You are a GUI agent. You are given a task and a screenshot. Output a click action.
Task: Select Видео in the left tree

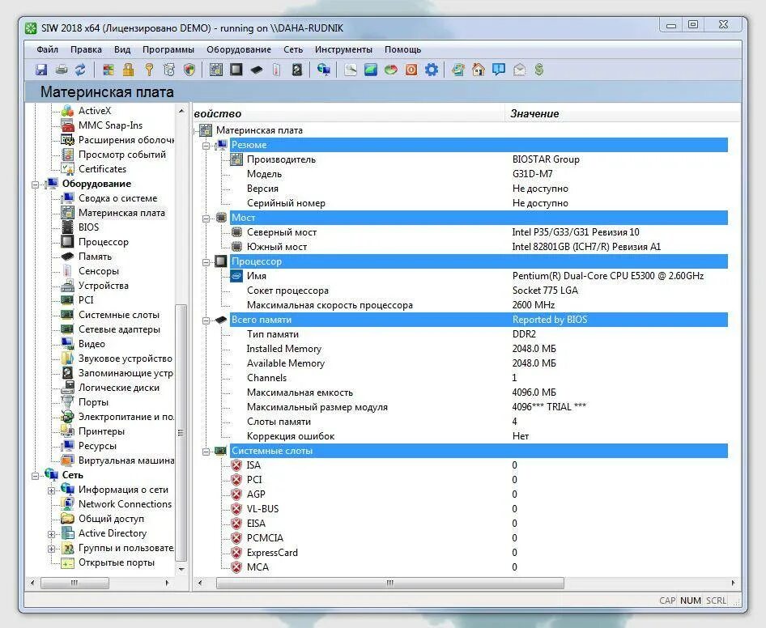point(91,344)
